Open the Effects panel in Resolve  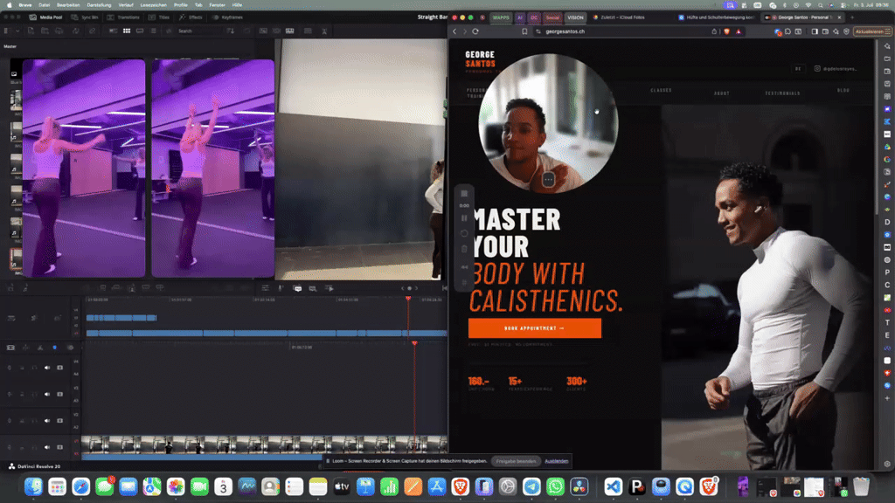point(191,17)
